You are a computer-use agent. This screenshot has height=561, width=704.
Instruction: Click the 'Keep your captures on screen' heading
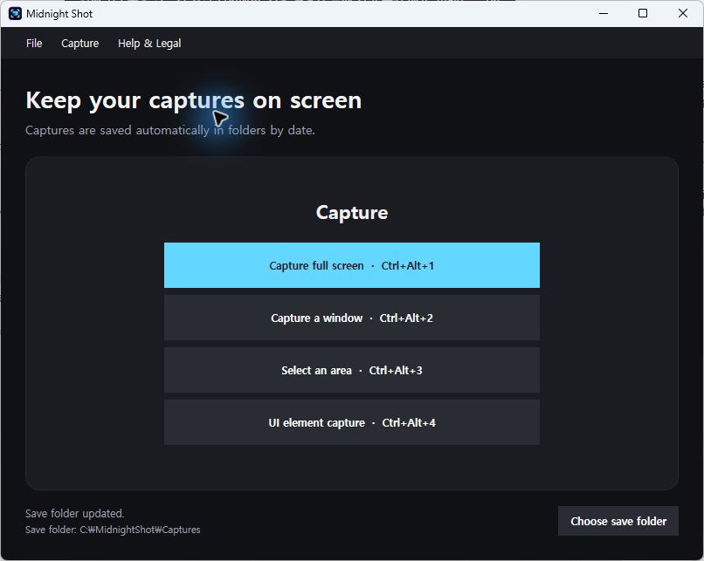[x=194, y=100]
